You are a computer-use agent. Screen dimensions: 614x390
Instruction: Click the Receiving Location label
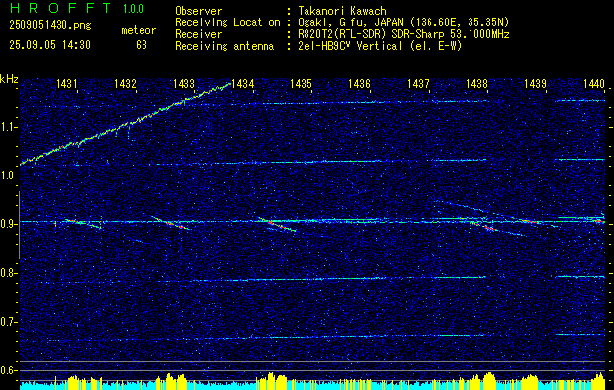click(x=227, y=22)
